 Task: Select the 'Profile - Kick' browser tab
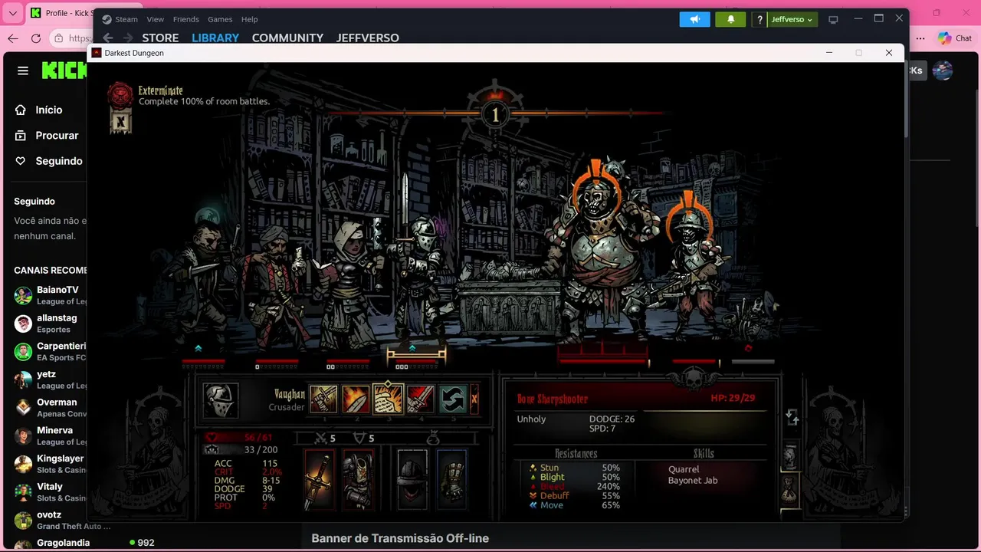(61, 13)
